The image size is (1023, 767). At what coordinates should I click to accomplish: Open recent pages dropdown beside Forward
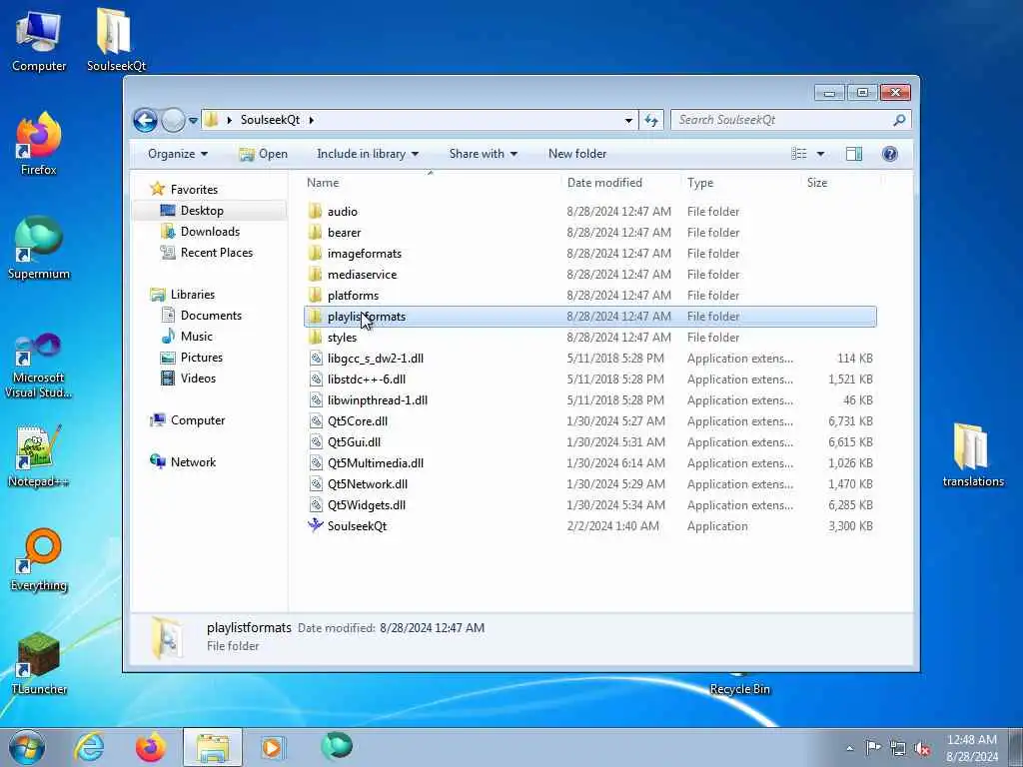point(193,121)
